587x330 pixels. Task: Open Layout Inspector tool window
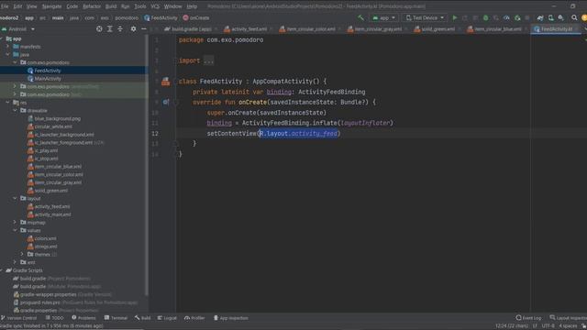568,318
